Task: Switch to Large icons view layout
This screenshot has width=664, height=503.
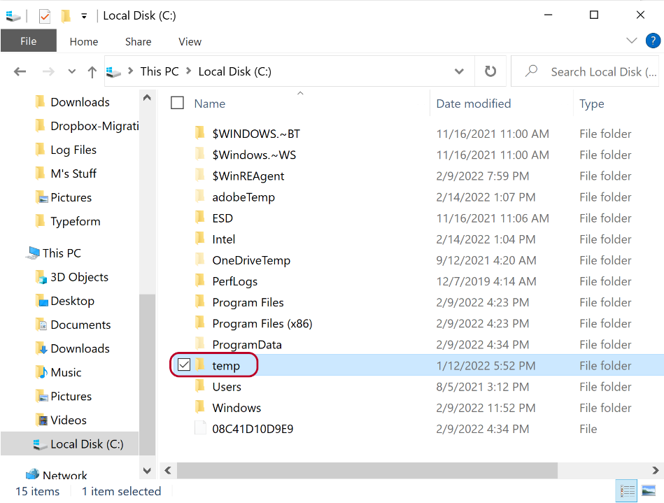Action: click(x=649, y=491)
